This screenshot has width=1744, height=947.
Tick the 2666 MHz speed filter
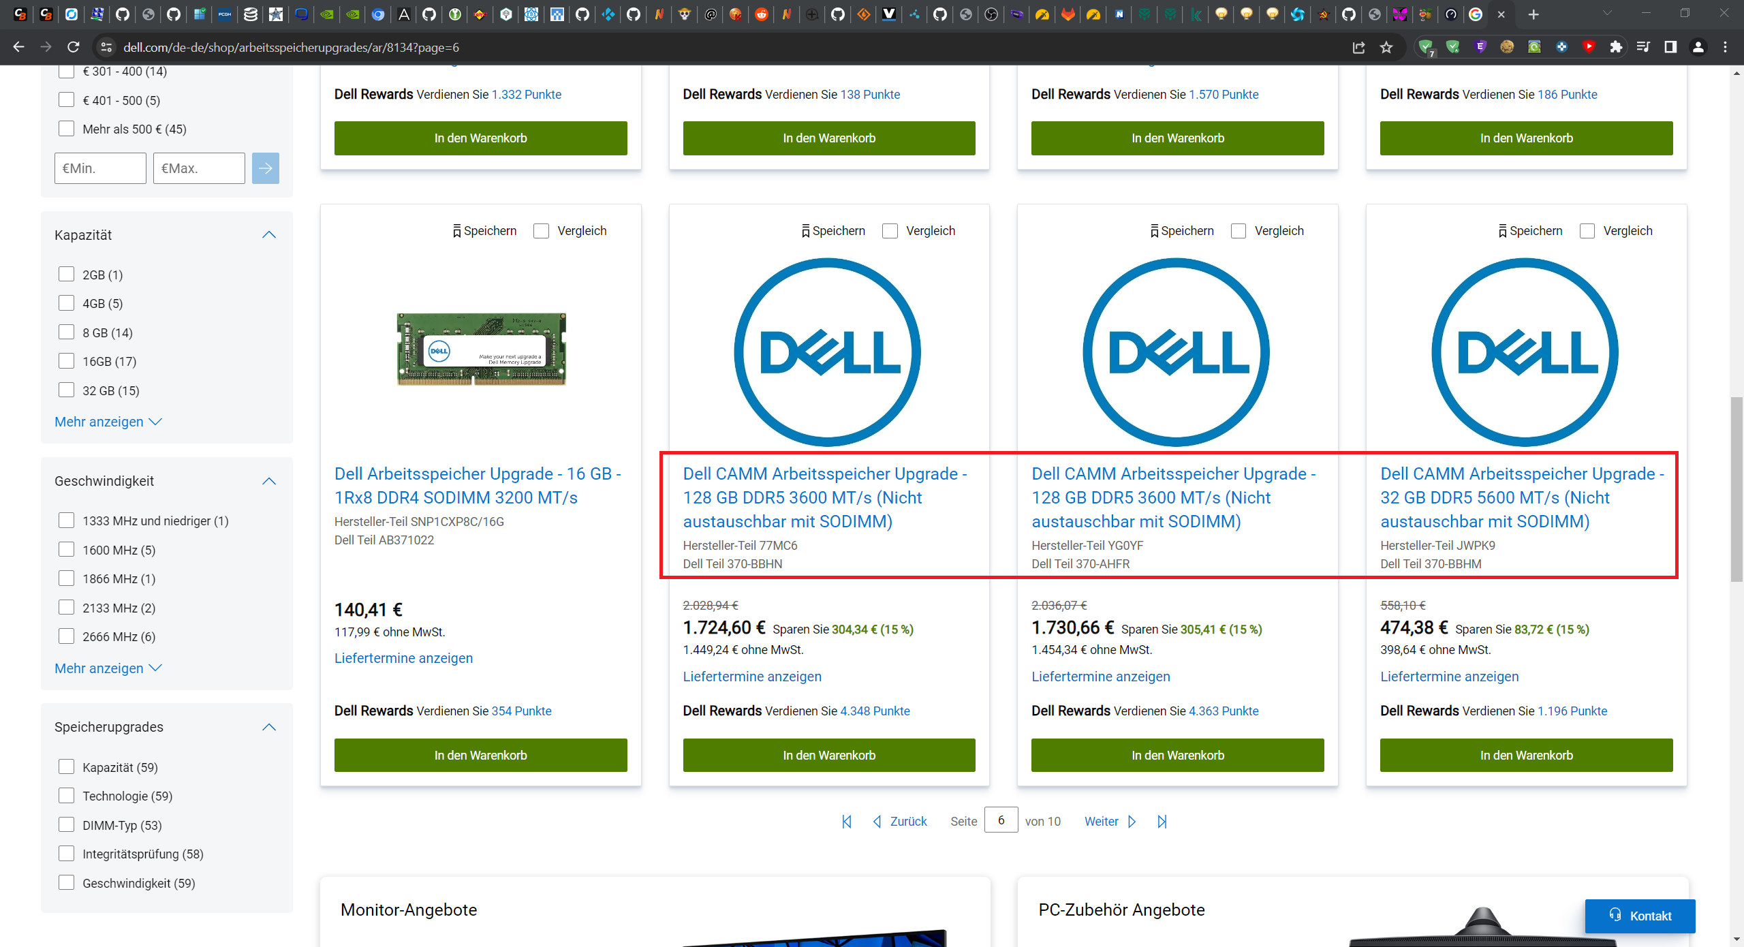pos(66,636)
